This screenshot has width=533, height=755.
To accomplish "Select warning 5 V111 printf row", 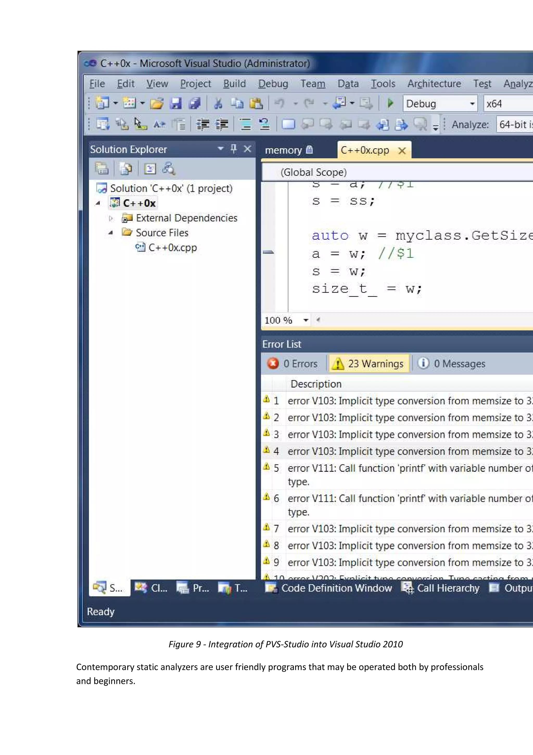I will [x=397, y=474].
